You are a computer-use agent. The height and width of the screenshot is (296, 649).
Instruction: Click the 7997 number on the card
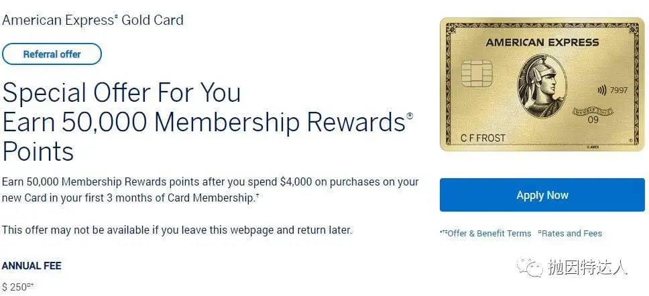point(619,90)
